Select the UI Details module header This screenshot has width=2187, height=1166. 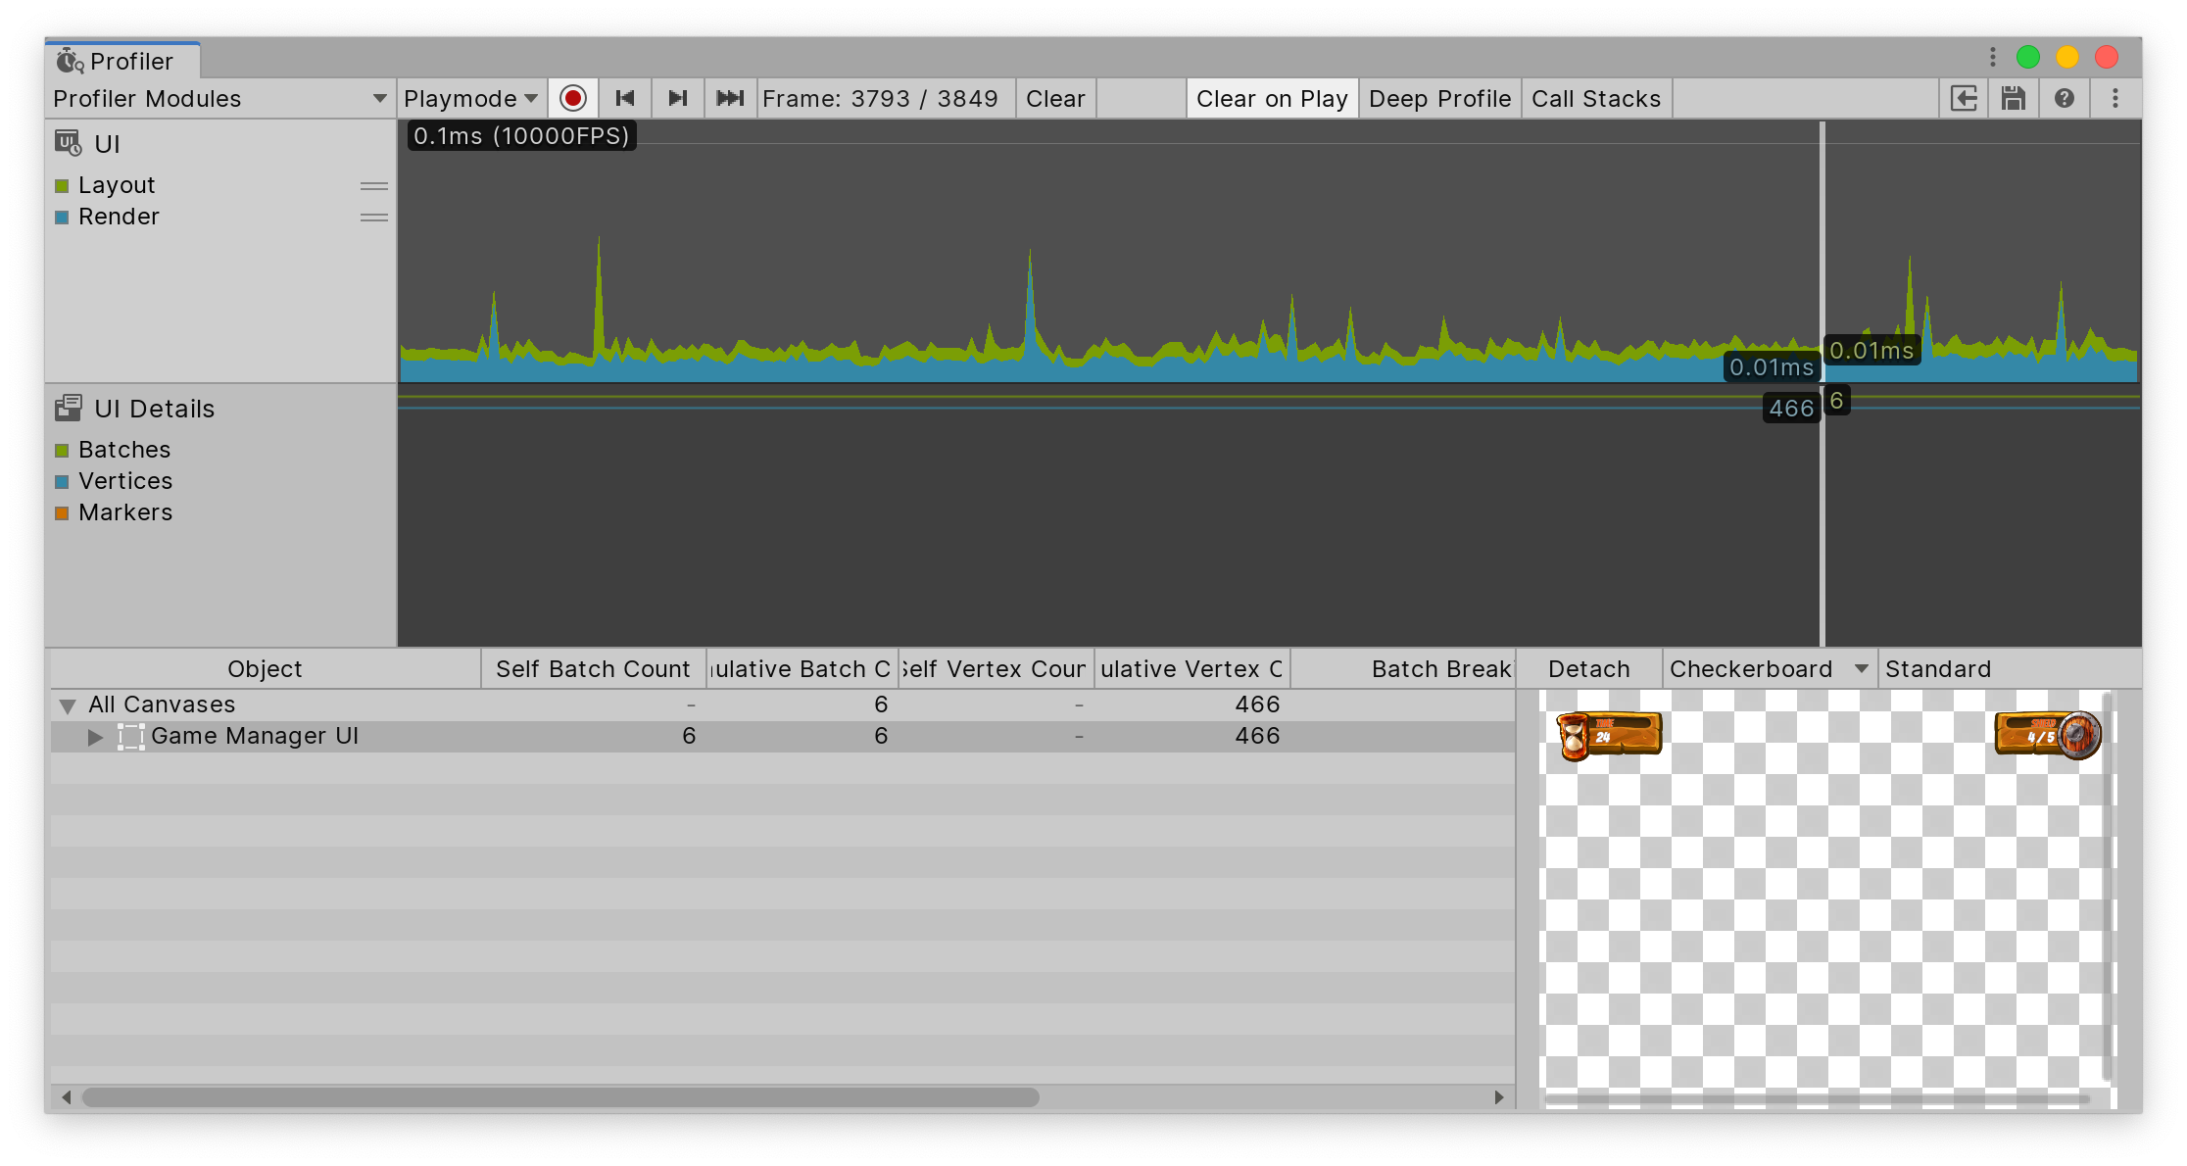(155, 409)
